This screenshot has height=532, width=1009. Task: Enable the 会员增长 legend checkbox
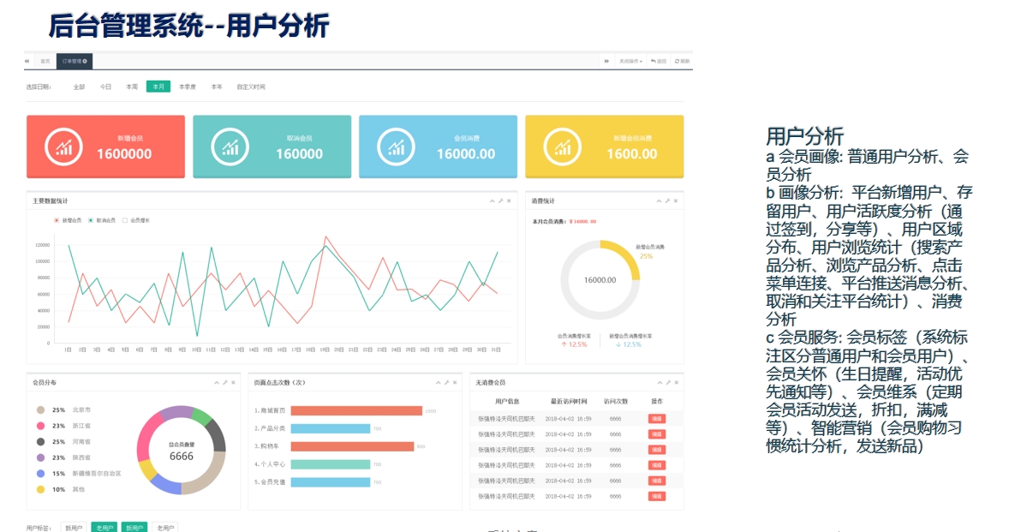click(124, 220)
